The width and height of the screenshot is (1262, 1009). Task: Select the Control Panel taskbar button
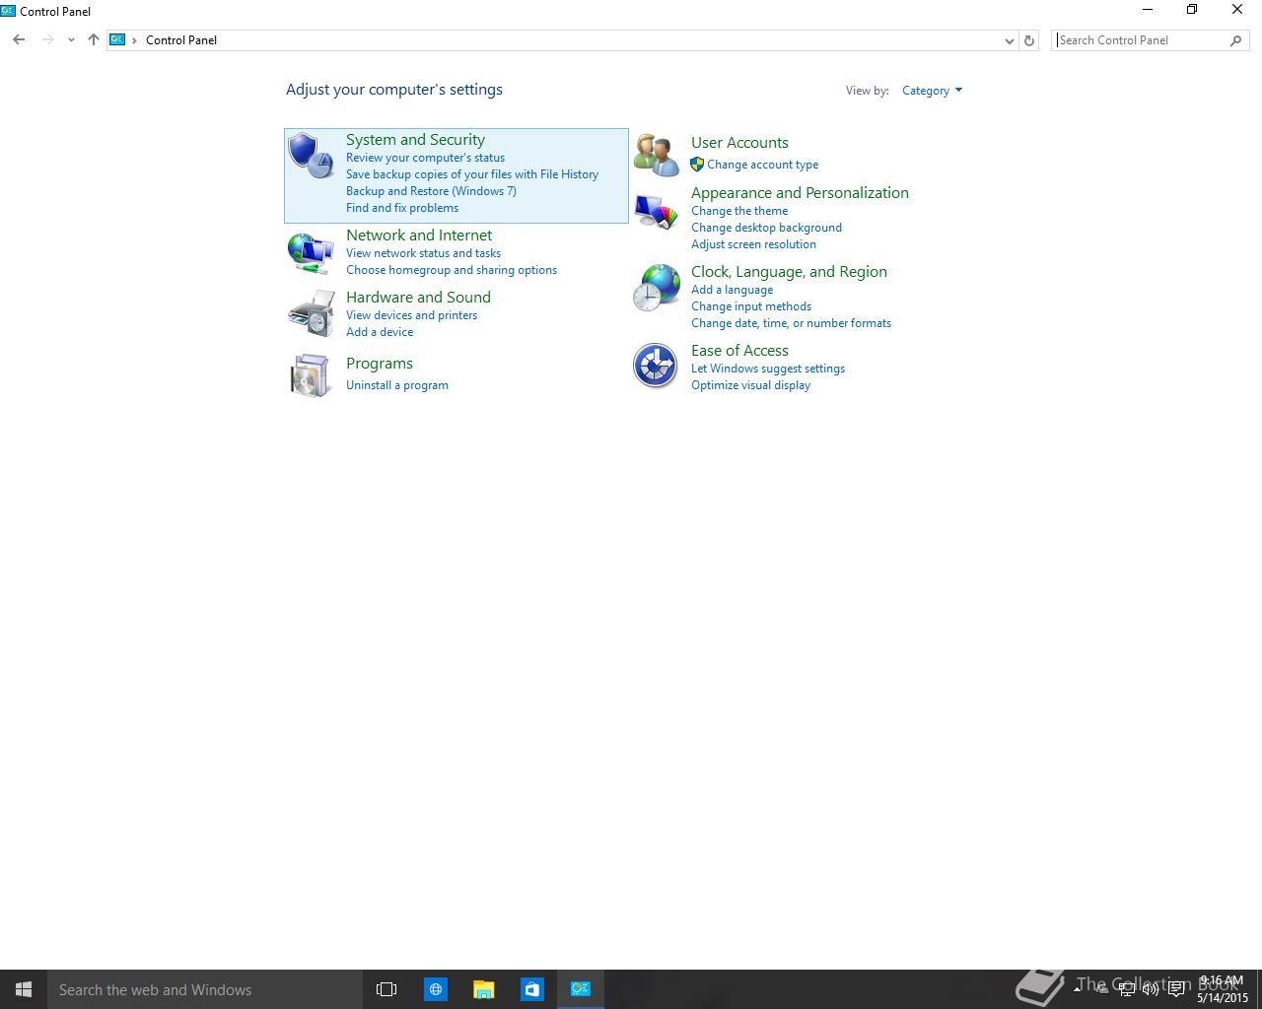(581, 989)
